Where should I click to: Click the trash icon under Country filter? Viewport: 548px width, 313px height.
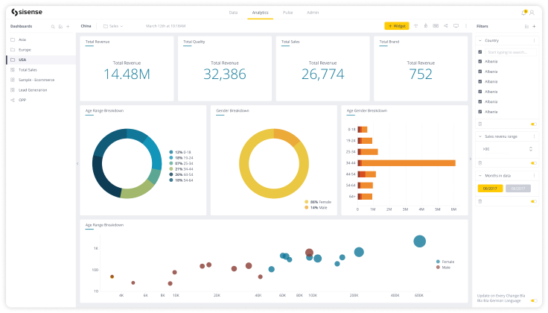coord(479,124)
